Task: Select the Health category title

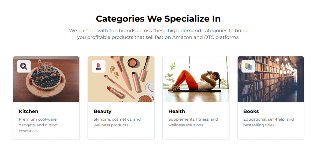Action: (177, 111)
